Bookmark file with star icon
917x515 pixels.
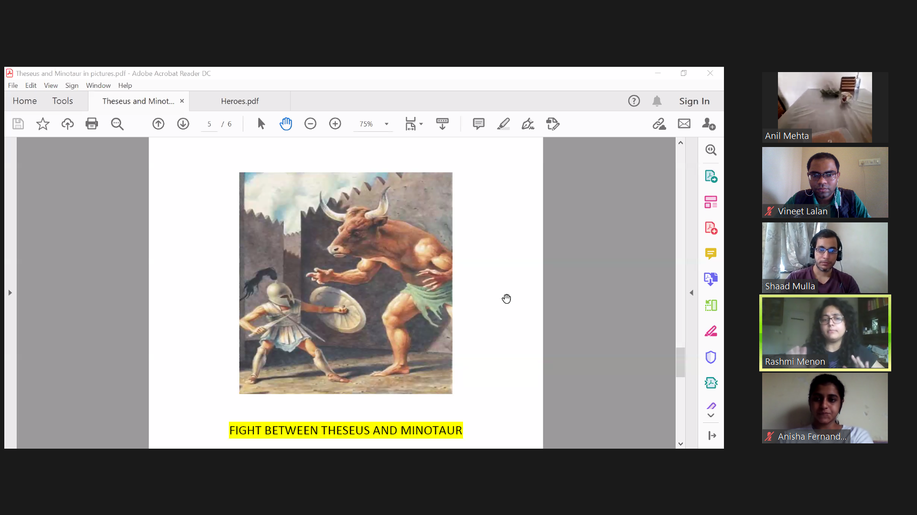[x=43, y=124]
